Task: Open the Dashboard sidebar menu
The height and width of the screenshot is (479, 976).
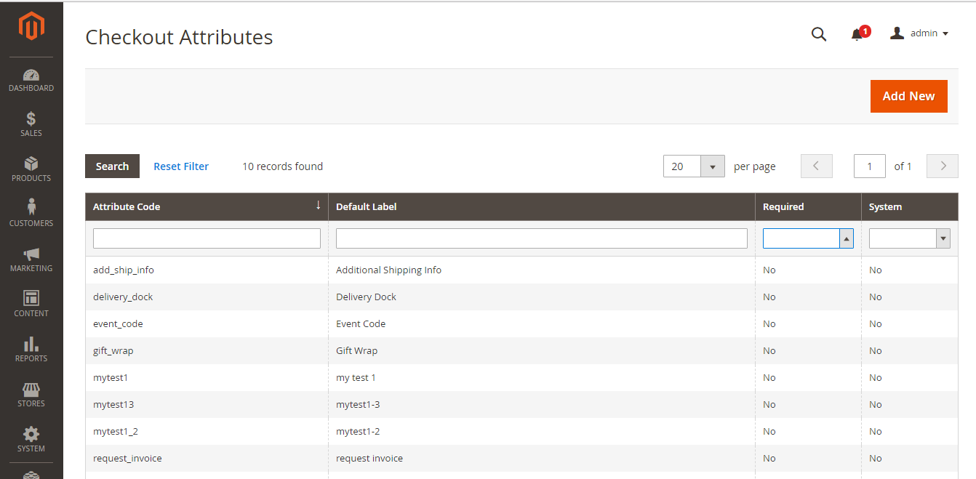Action: tap(31, 80)
